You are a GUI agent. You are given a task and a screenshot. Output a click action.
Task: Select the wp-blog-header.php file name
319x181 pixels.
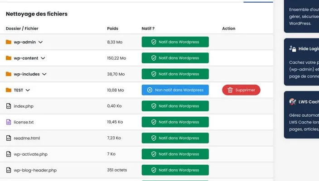tap(35, 170)
